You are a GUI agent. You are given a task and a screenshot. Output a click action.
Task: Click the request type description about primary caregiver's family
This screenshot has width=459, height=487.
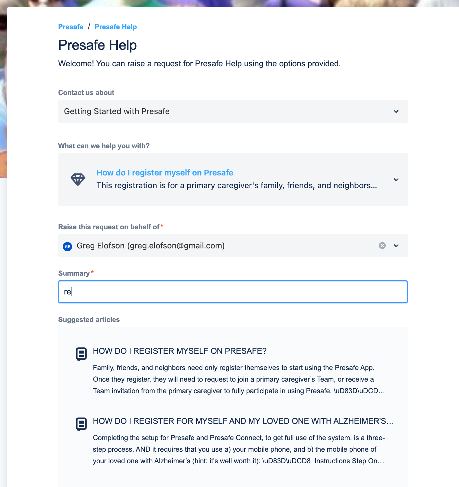coord(236,185)
